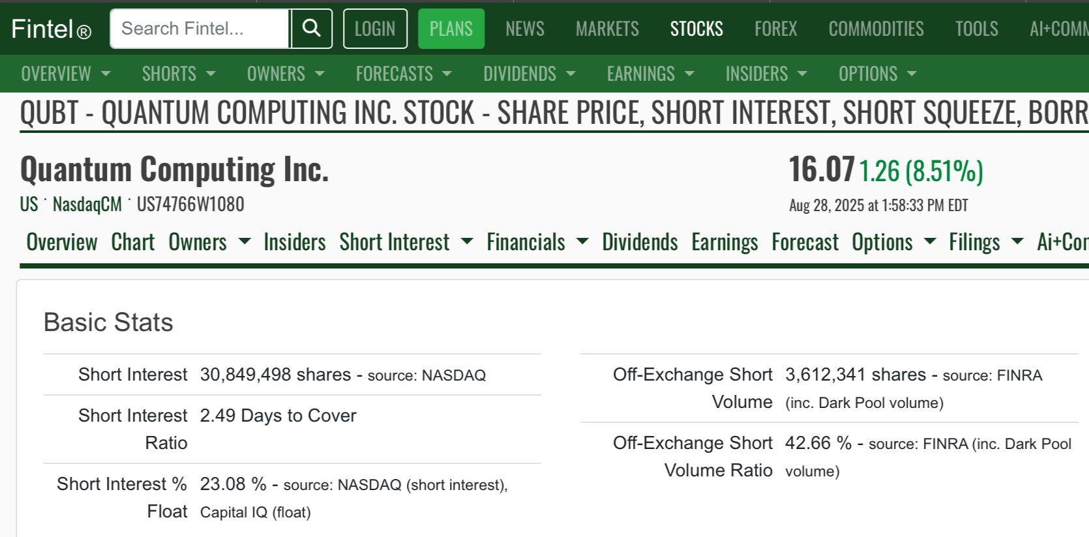Follow the US country link

[x=29, y=205]
